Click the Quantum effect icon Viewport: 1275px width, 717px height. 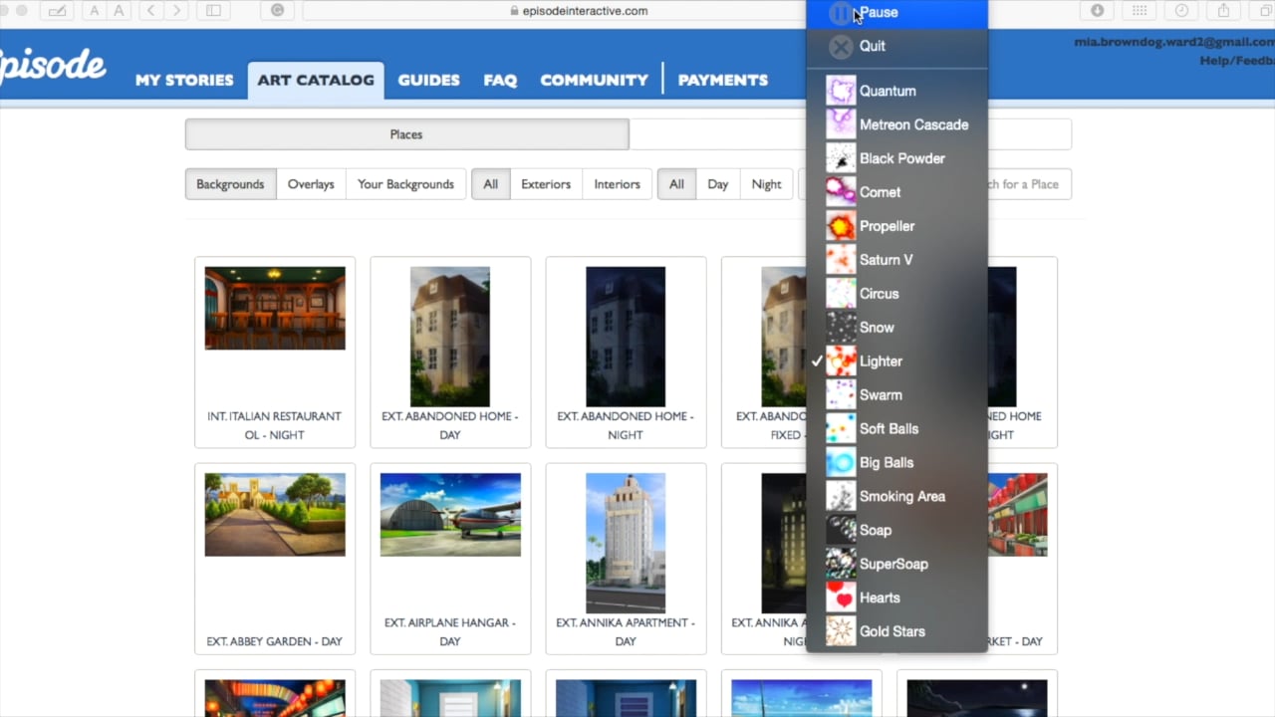pos(841,91)
